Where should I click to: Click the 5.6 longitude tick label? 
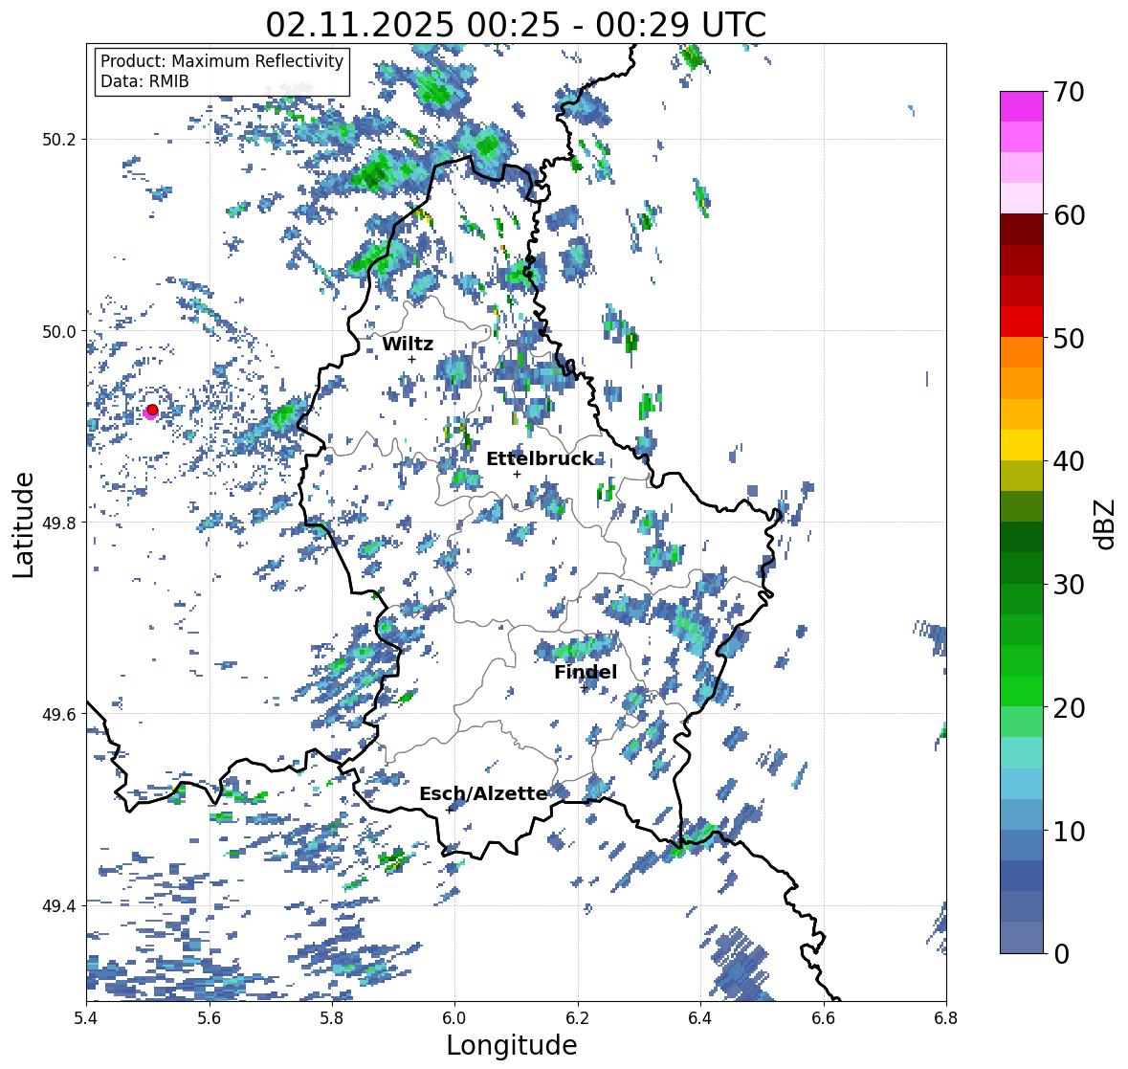coord(210,1017)
